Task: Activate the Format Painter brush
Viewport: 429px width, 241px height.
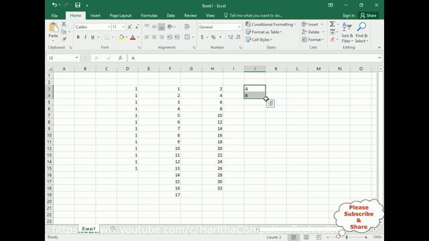Action: pyautogui.click(x=64, y=39)
